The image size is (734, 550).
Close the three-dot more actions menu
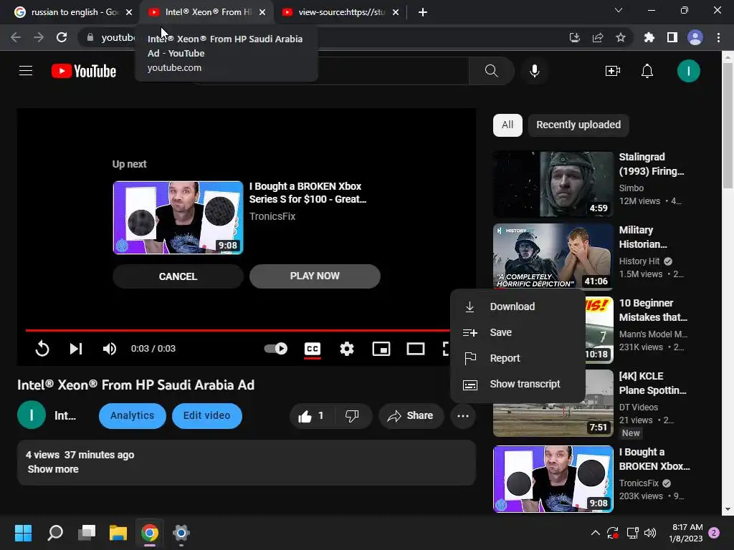click(x=462, y=416)
